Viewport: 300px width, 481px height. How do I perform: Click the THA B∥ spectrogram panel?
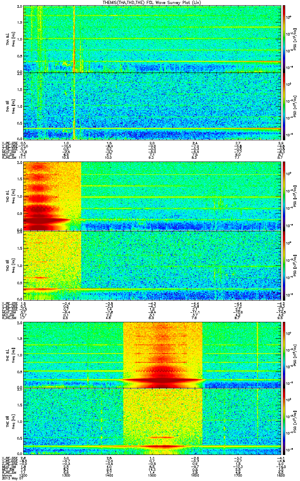[x=152, y=106]
